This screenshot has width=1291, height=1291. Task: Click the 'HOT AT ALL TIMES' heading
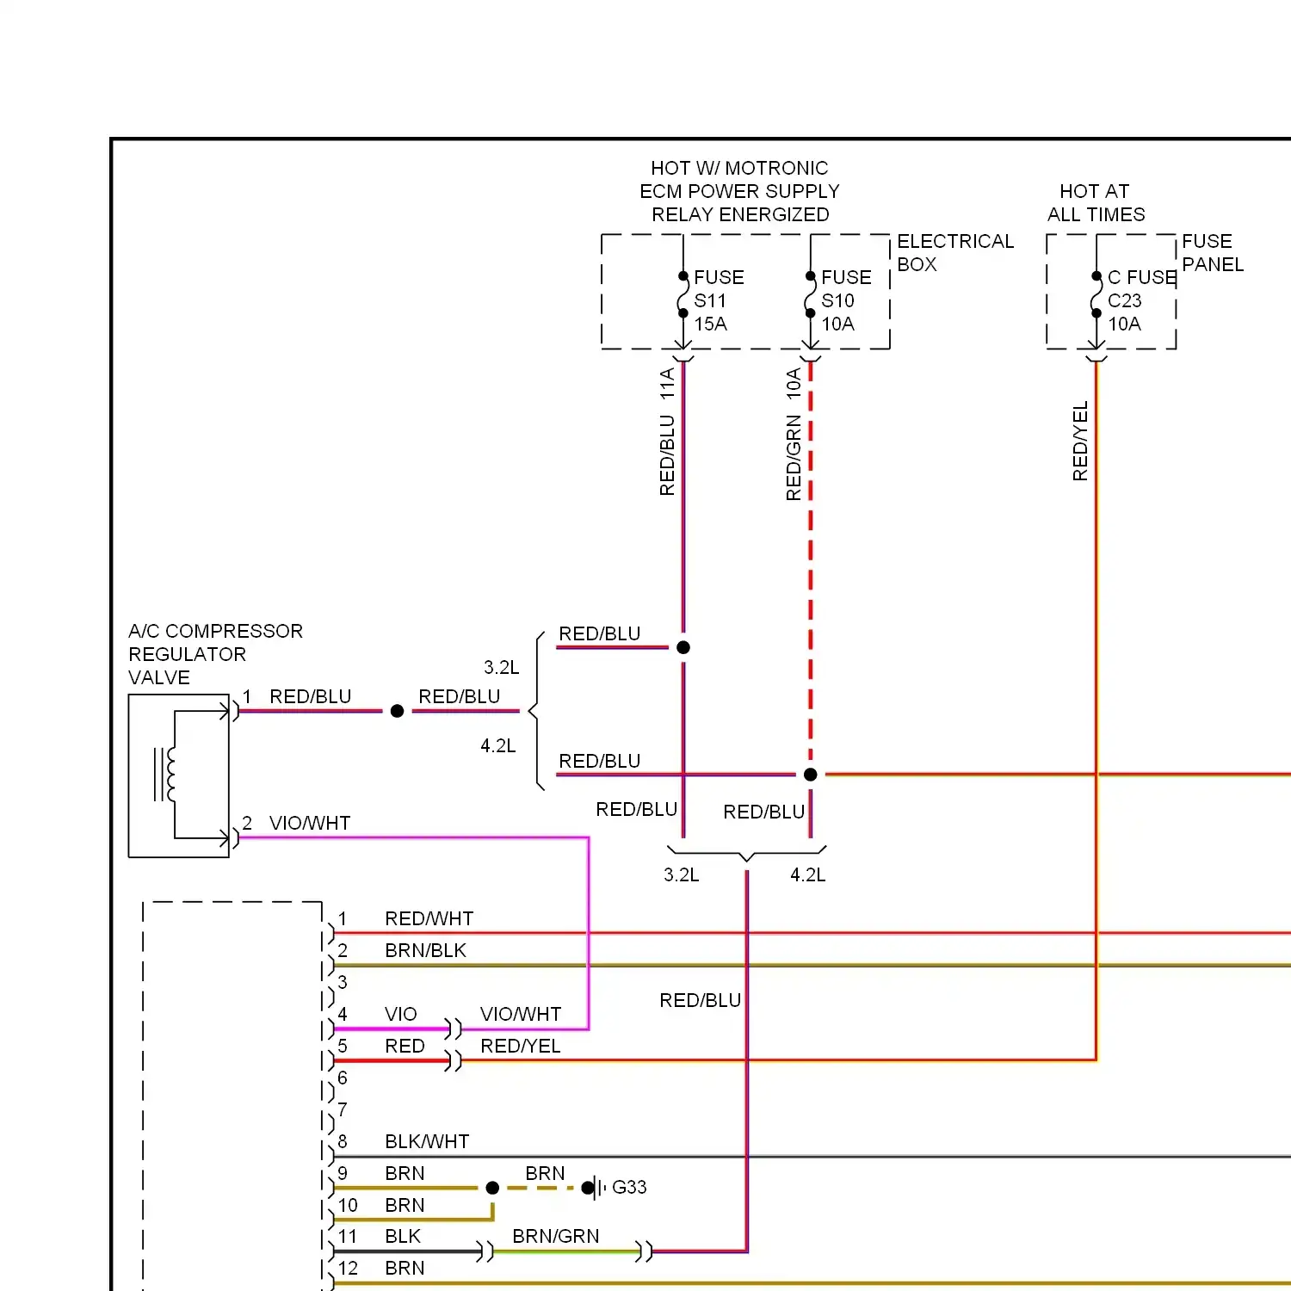[x=1096, y=202]
